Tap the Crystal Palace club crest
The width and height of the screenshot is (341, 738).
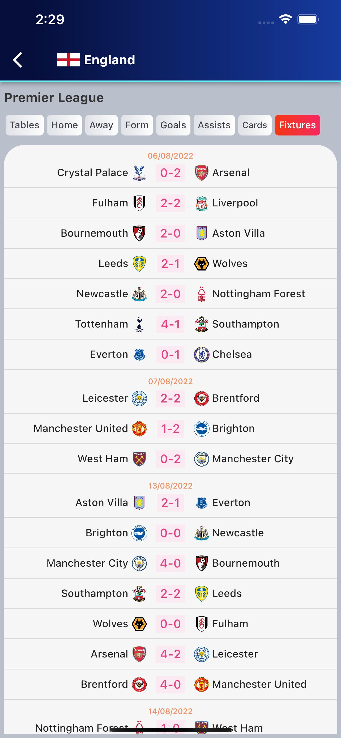[x=139, y=173]
